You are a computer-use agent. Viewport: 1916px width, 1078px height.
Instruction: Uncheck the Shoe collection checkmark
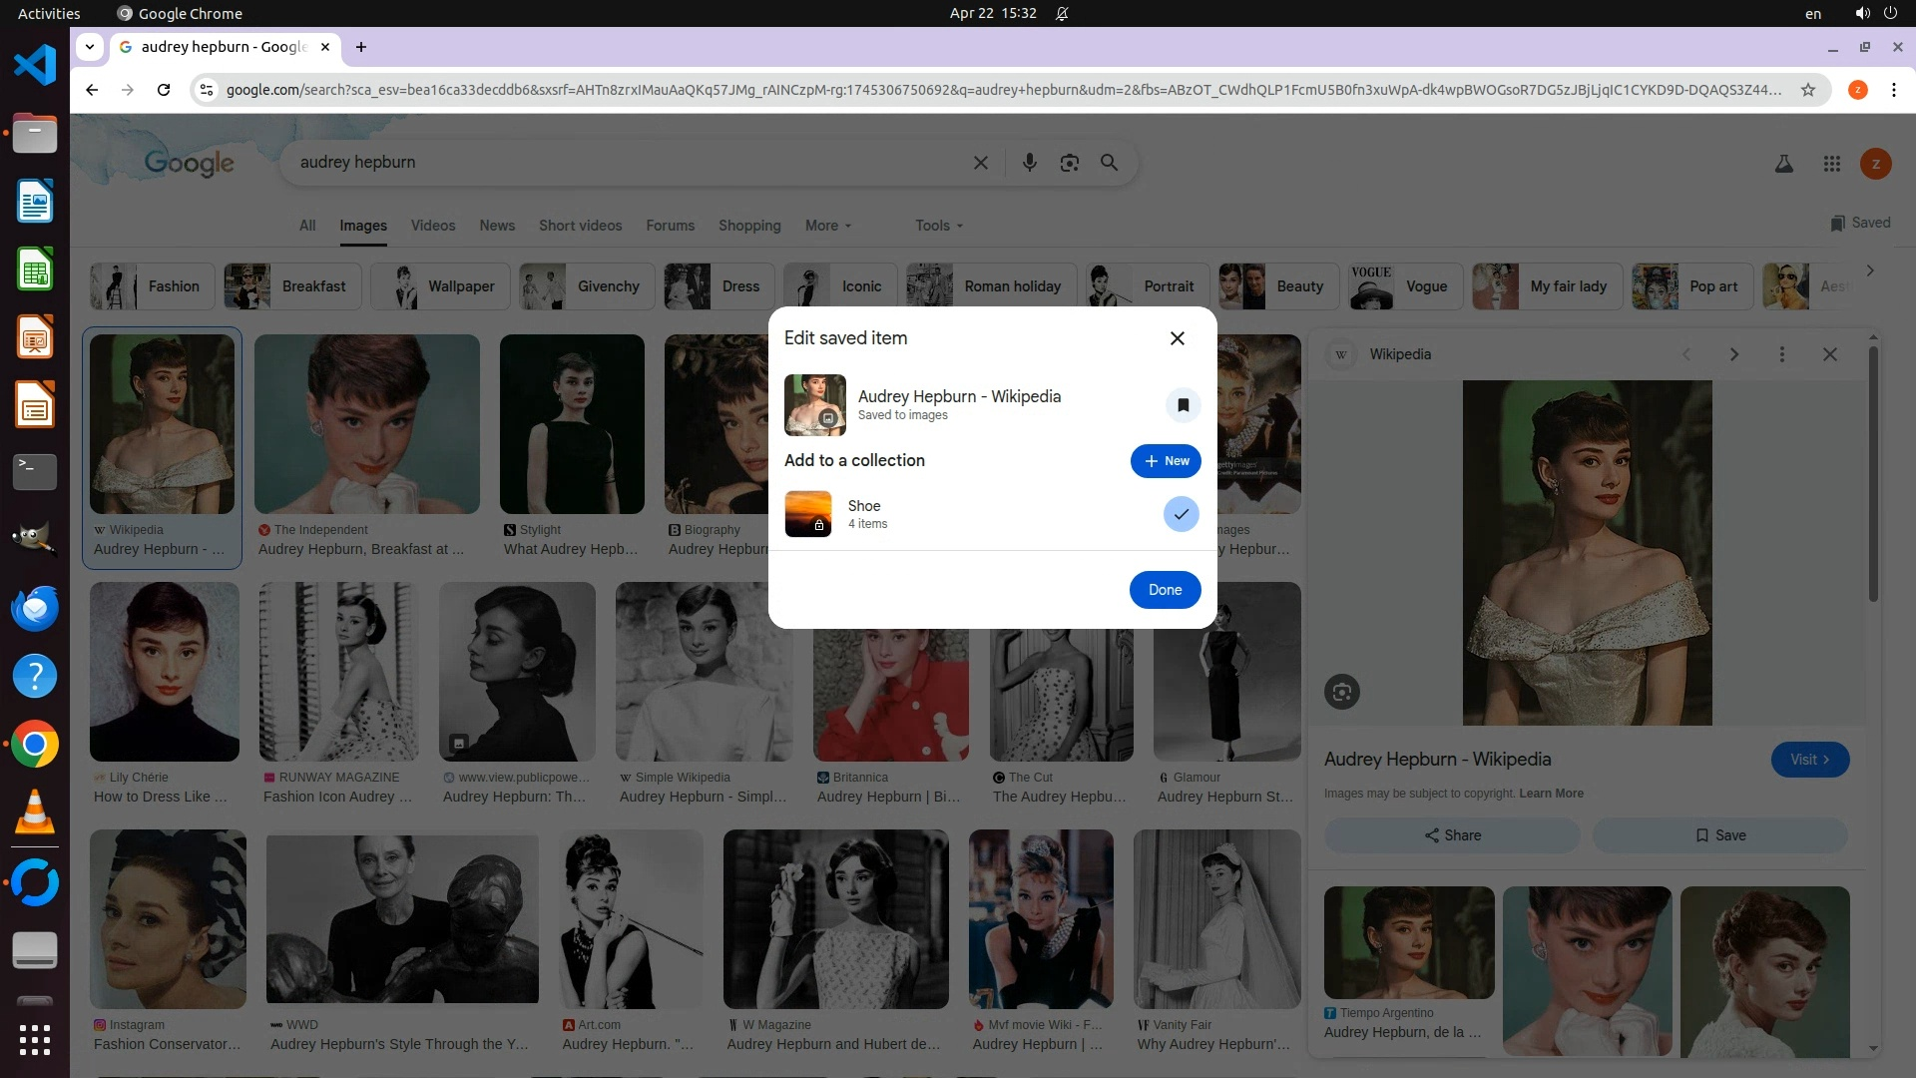tap(1181, 514)
